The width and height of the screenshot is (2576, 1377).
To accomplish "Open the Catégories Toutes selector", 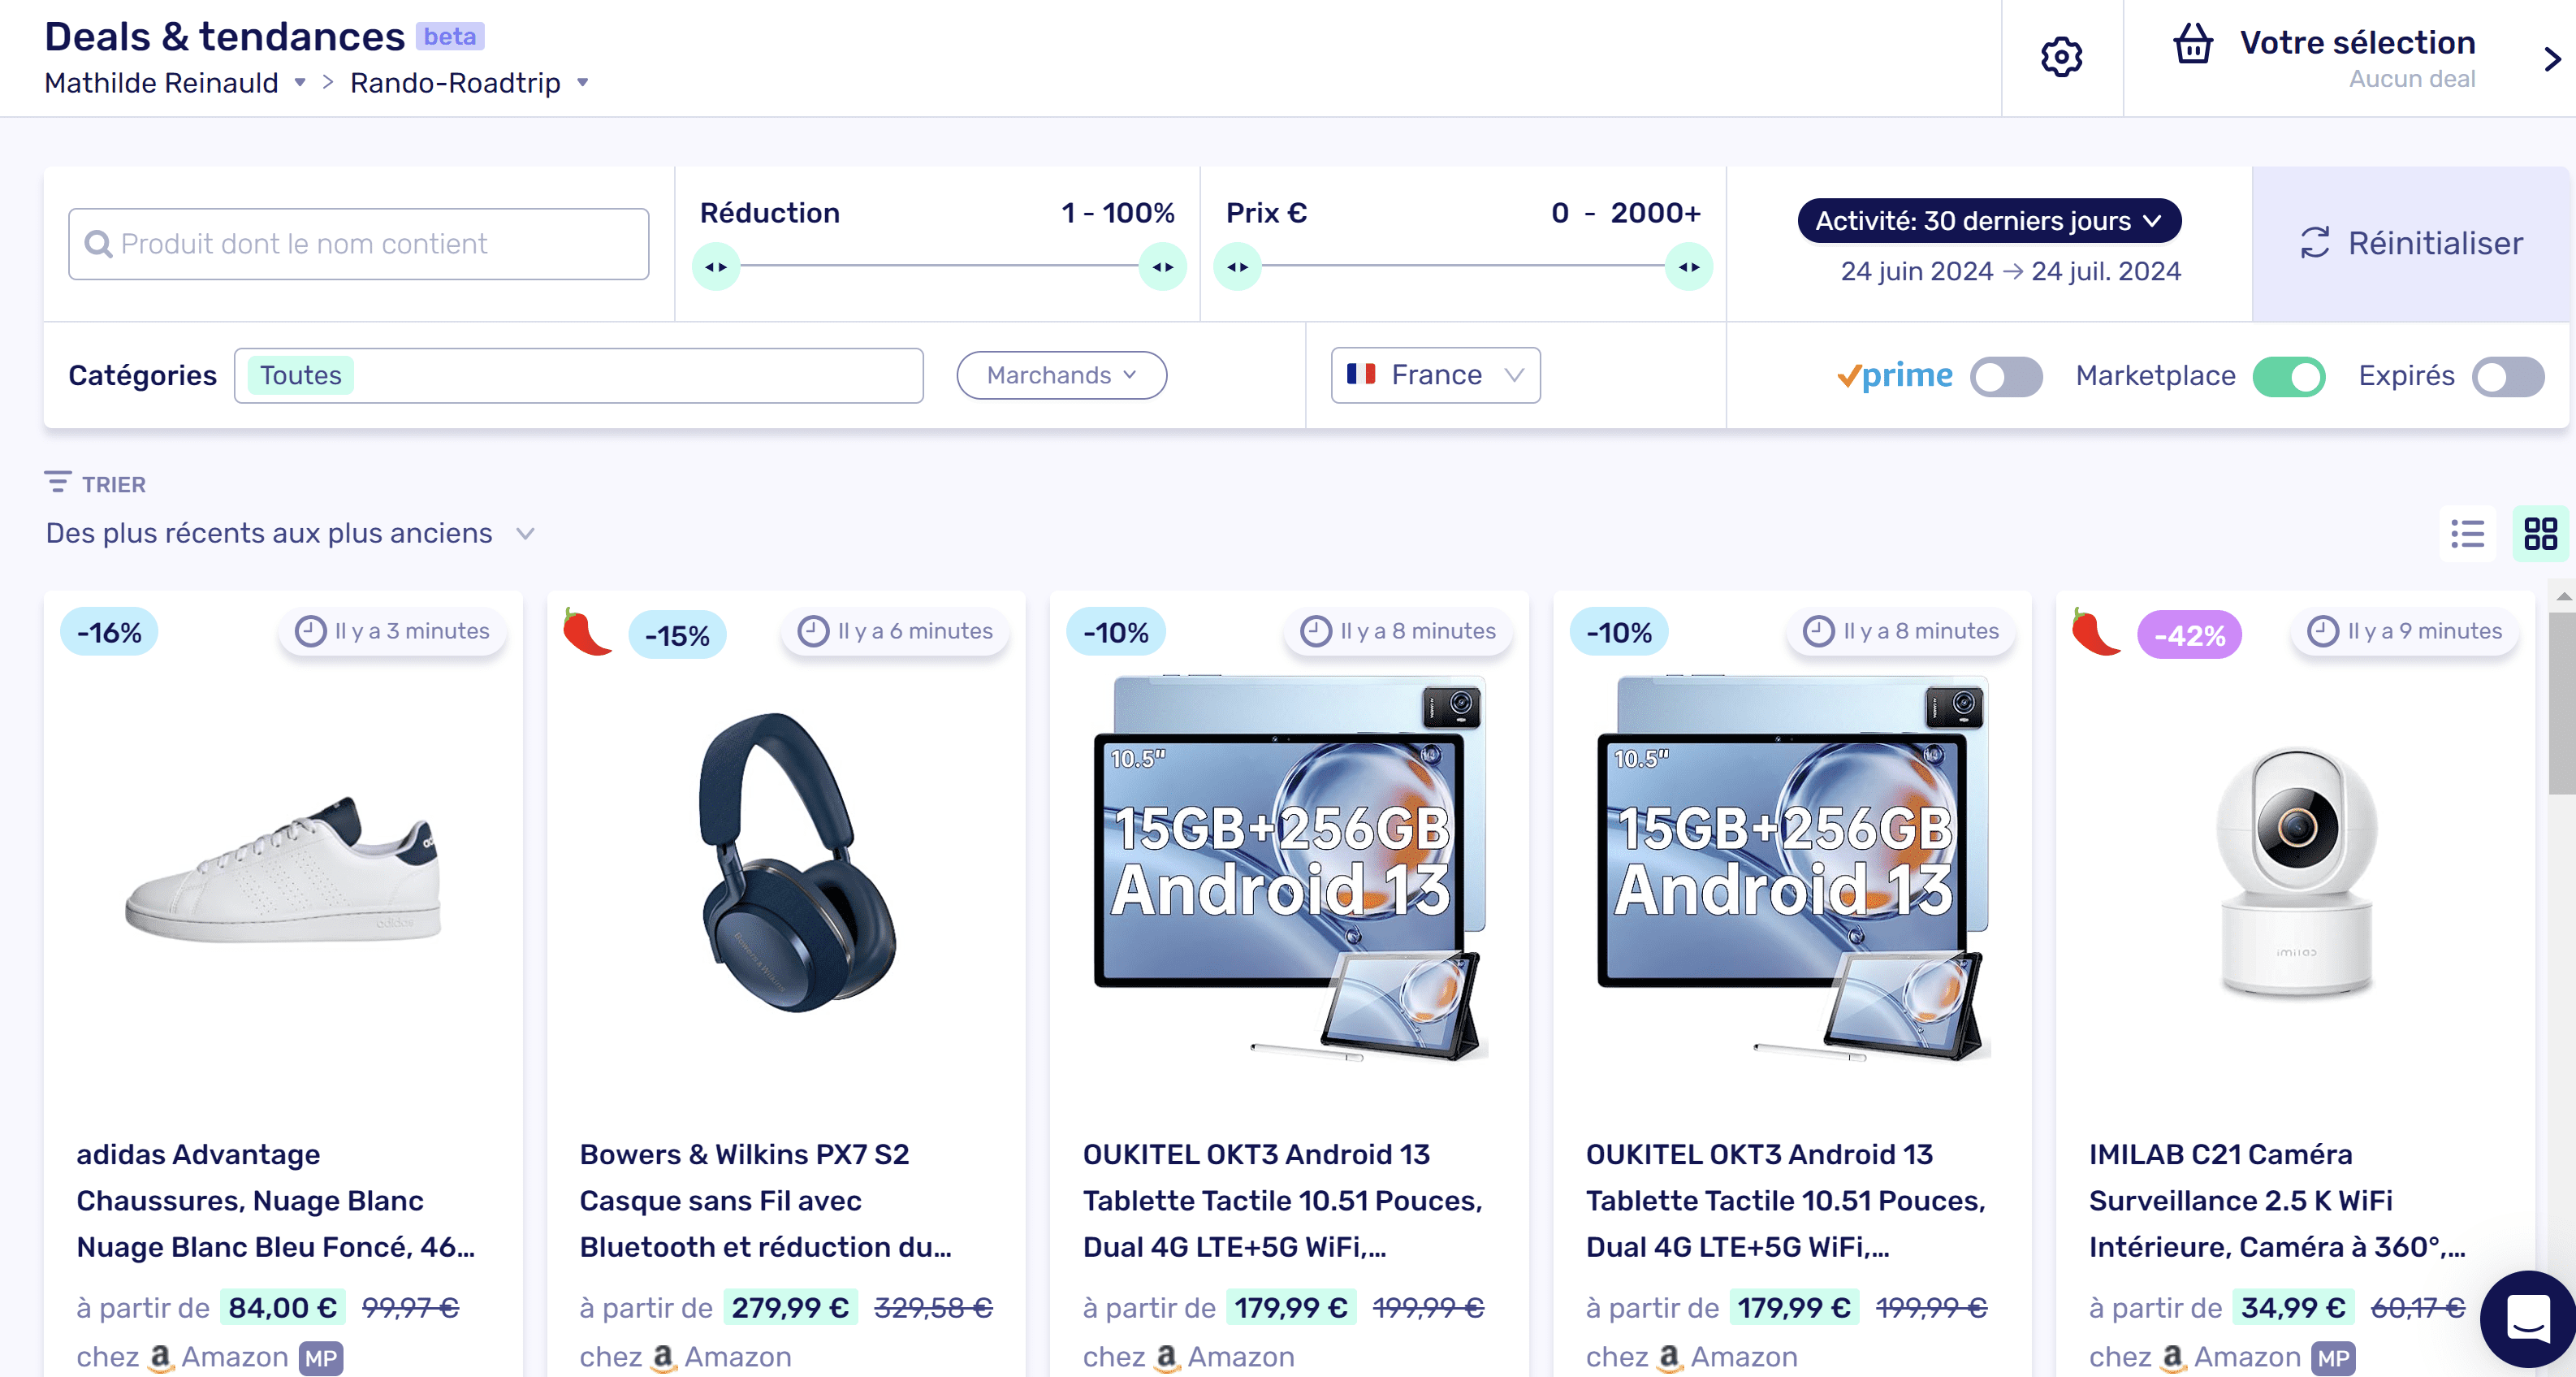I will (578, 375).
